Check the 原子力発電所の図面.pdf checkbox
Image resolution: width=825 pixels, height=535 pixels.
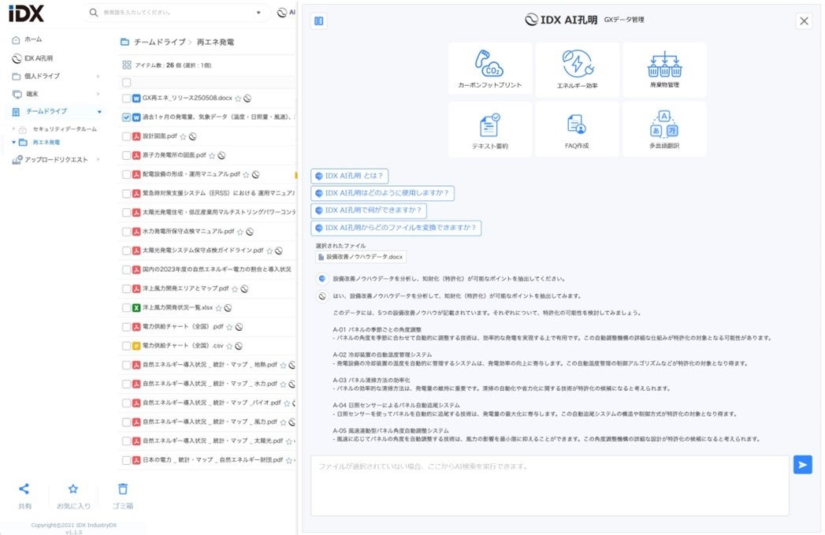click(x=126, y=156)
